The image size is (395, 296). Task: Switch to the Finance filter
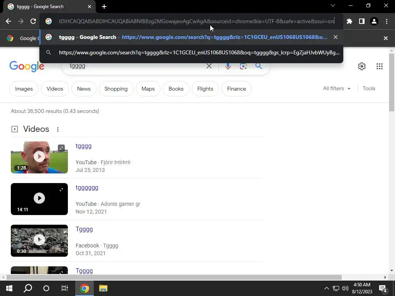coord(236,89)
